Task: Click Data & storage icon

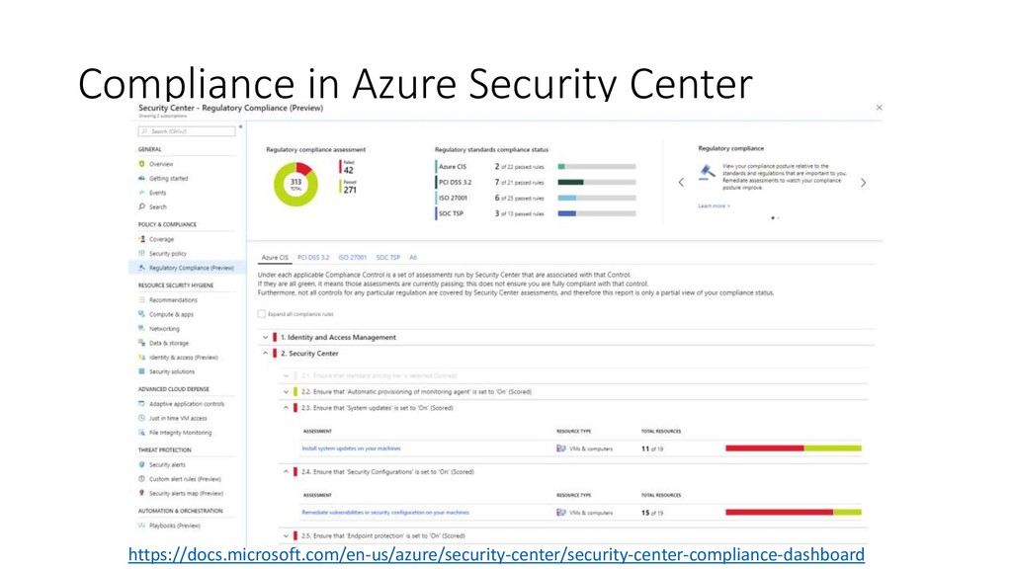Action: pos(142,343)
